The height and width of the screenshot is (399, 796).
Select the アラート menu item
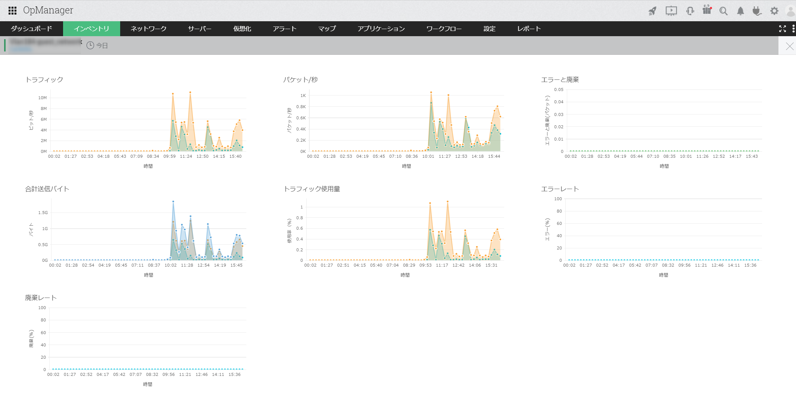[284, 29]
